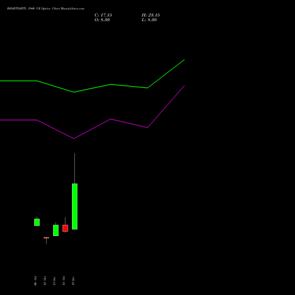Click the 14 Oct date axis label

click(x=64, y=281)
